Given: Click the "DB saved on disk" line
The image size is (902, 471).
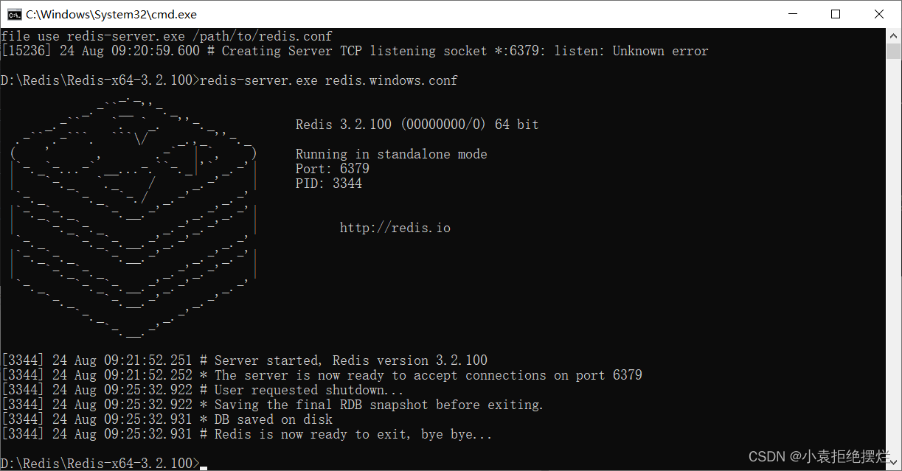Looking at the screenshot, I should [x=167, y=419].
